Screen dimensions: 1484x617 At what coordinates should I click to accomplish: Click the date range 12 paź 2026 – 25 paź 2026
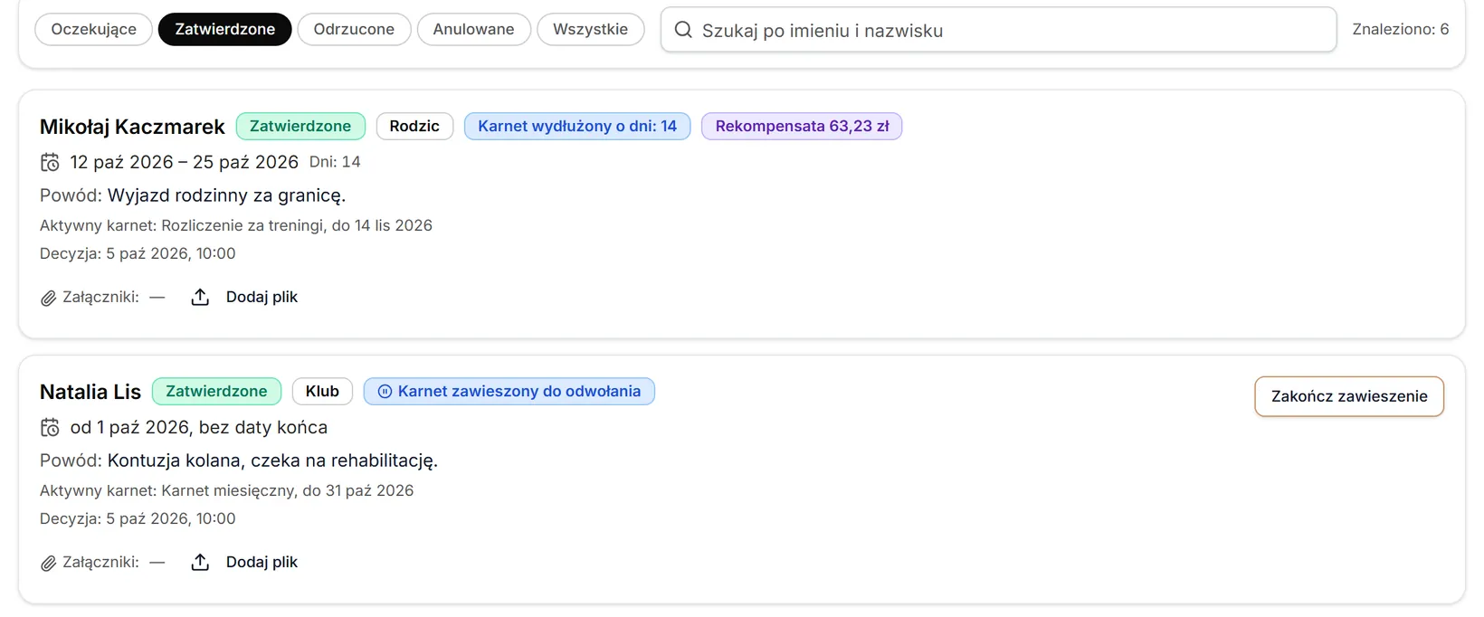tap(184, 162)
